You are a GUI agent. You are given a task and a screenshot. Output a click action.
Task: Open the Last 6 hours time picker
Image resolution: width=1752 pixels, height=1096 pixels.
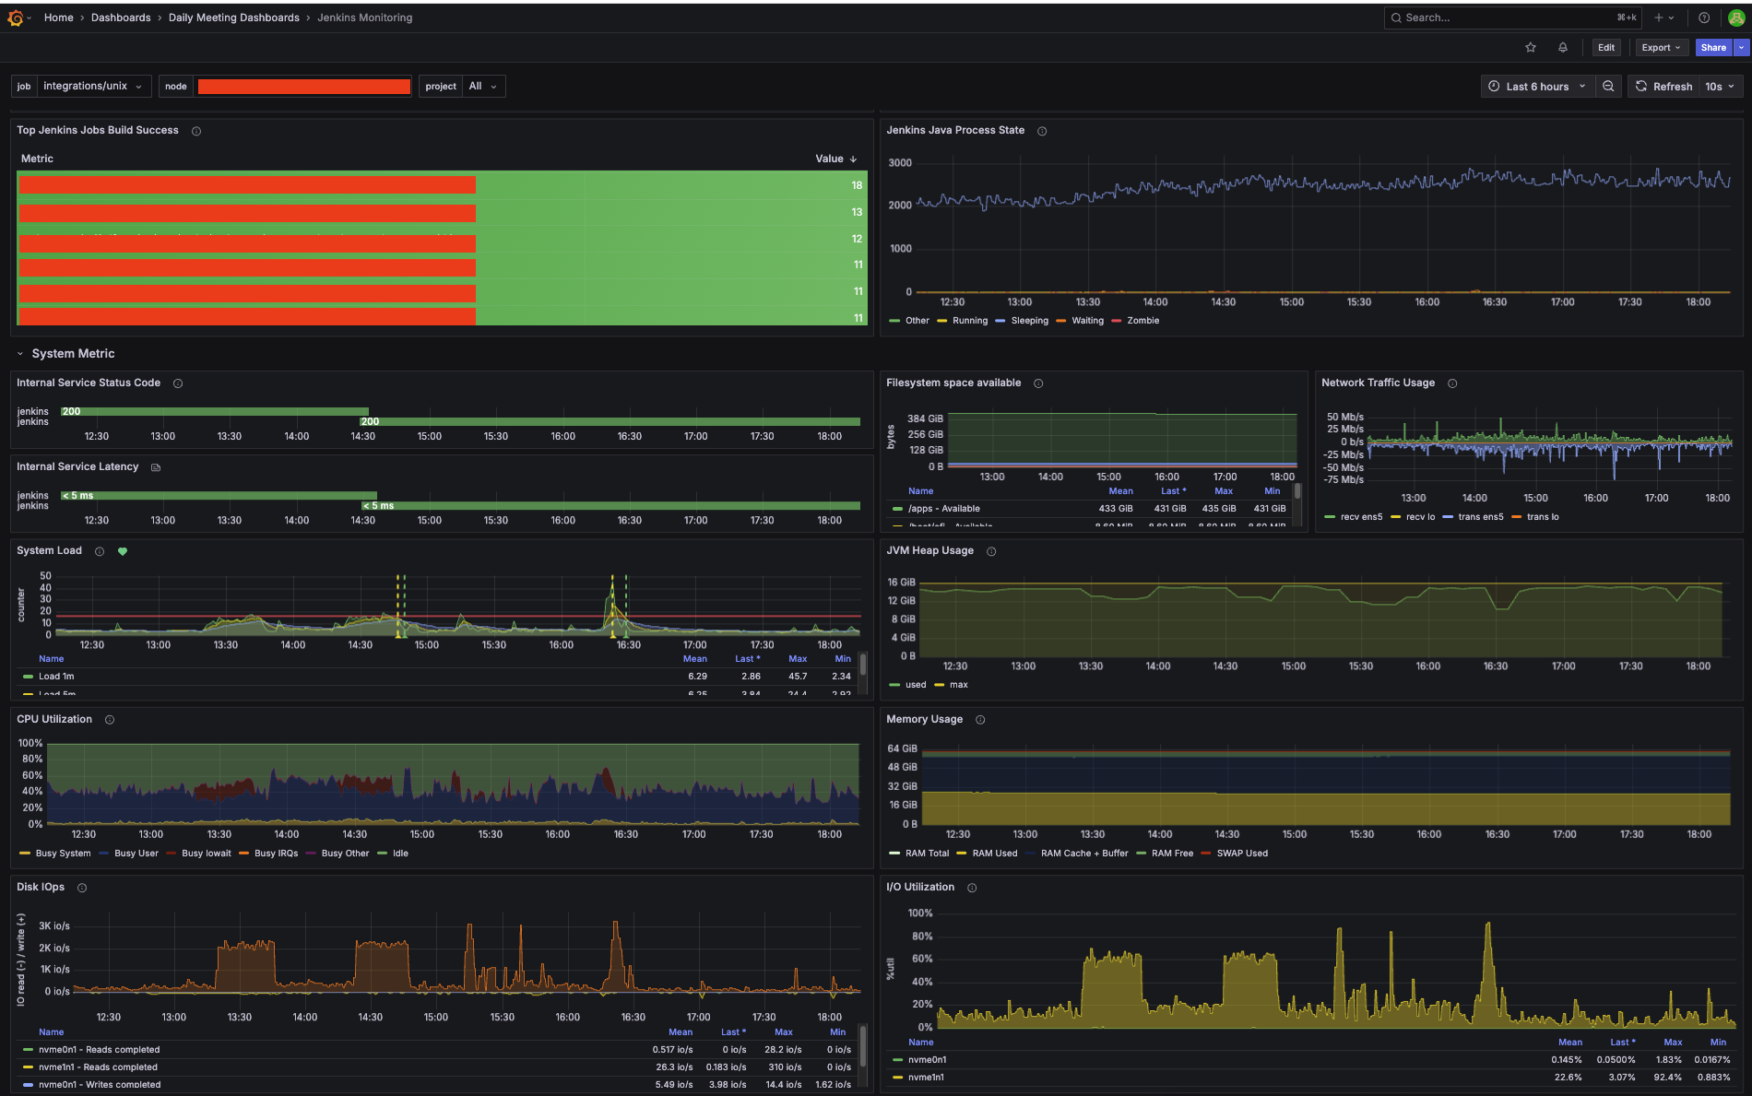coord(1537,87)
